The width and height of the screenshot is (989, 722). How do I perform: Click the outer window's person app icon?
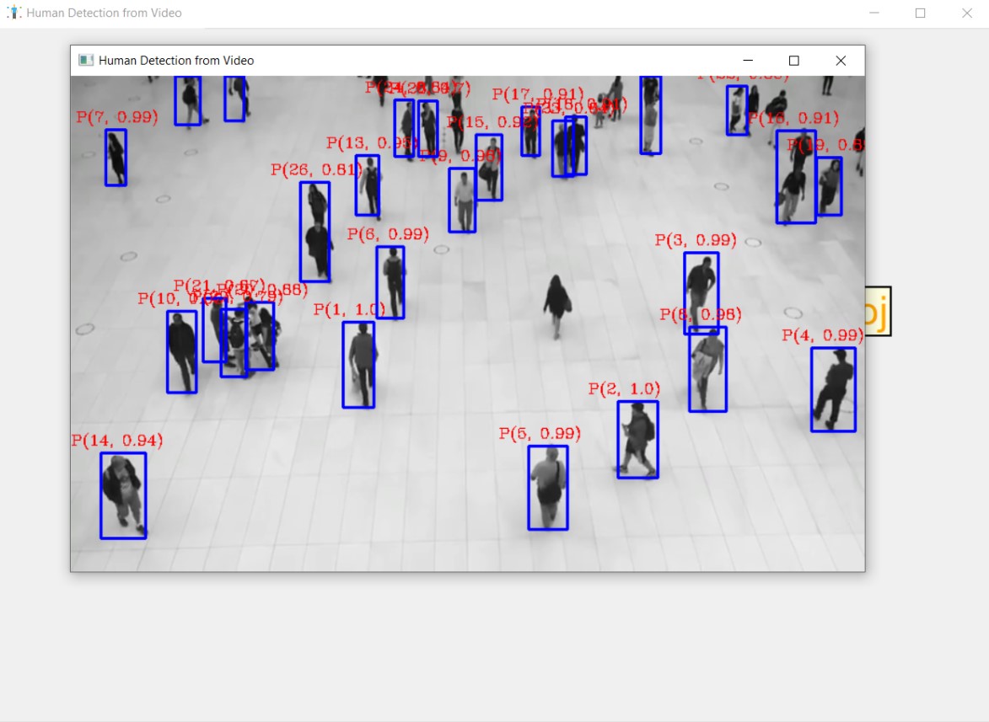tap(13, 13)
